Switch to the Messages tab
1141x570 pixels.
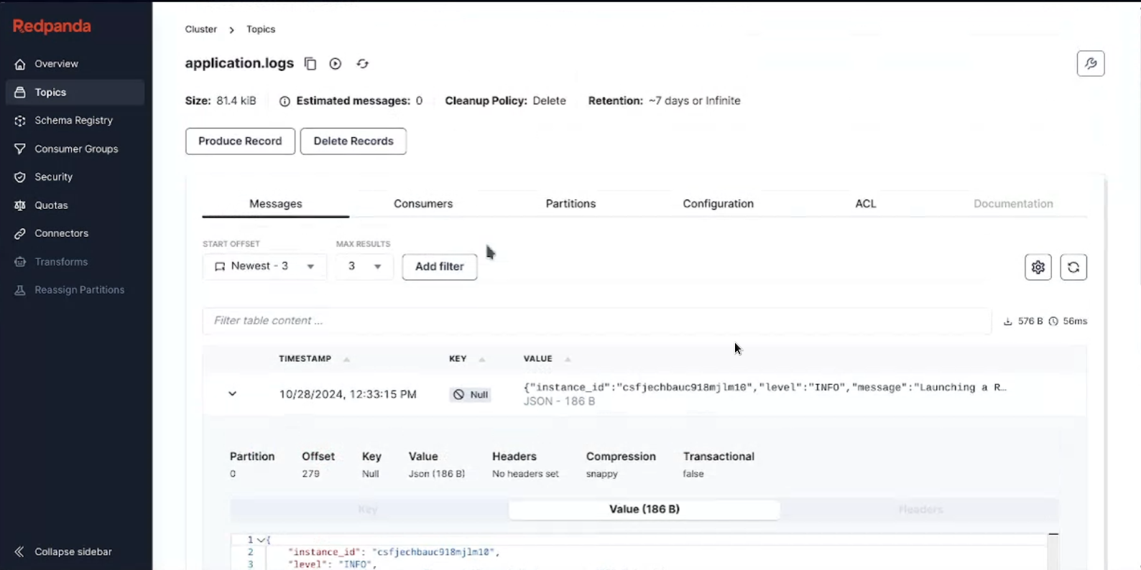tap(276, 204)
